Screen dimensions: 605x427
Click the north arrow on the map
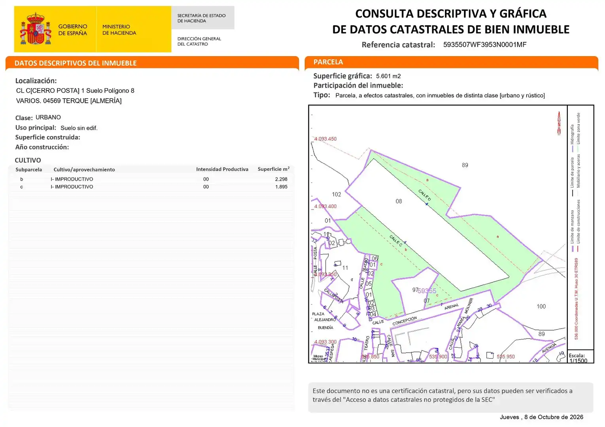(559, 123)
